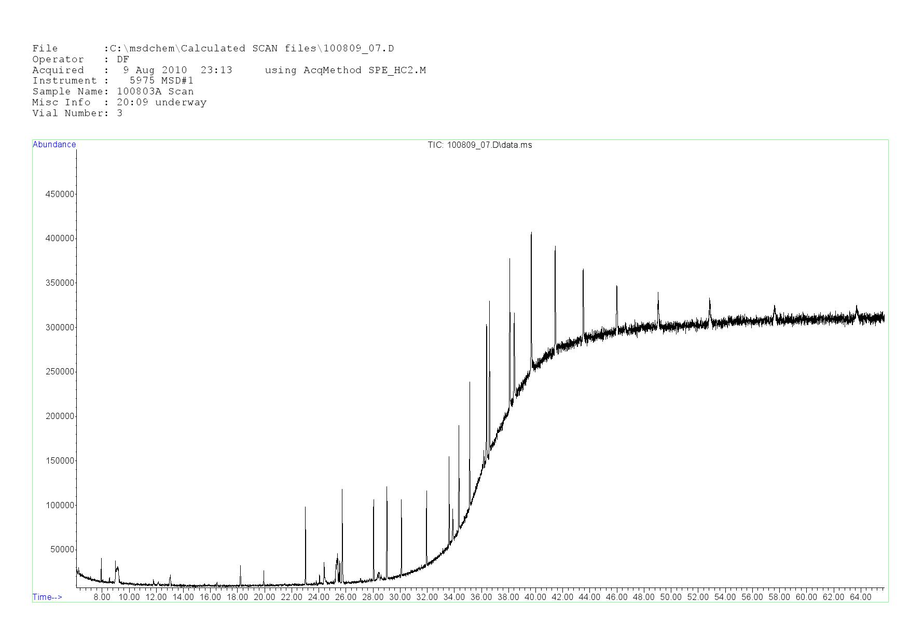Viewport: 910px width, 643px height.
Task: Click the 450000 abundance tick label
Action: 60,194
